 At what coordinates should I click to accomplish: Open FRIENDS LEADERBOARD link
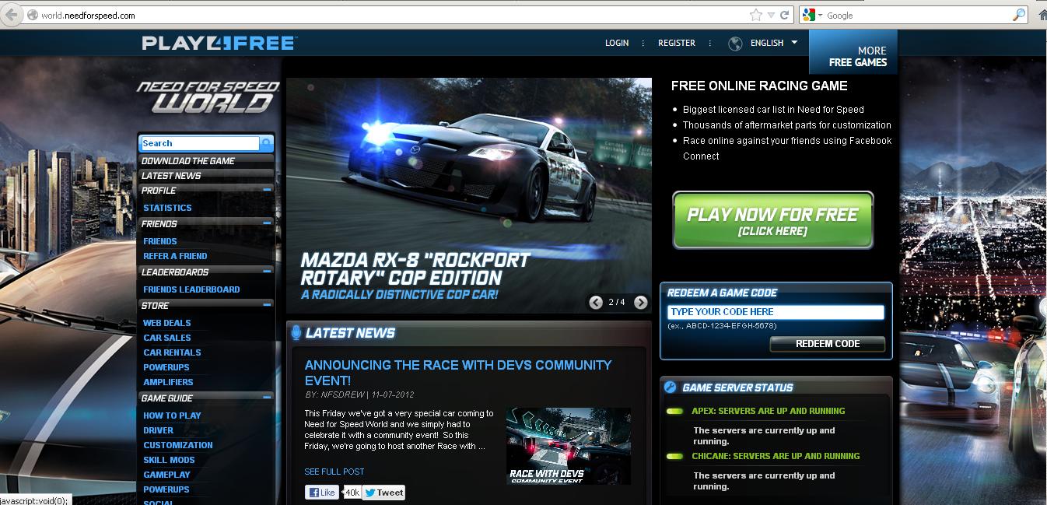coord(191,289)
